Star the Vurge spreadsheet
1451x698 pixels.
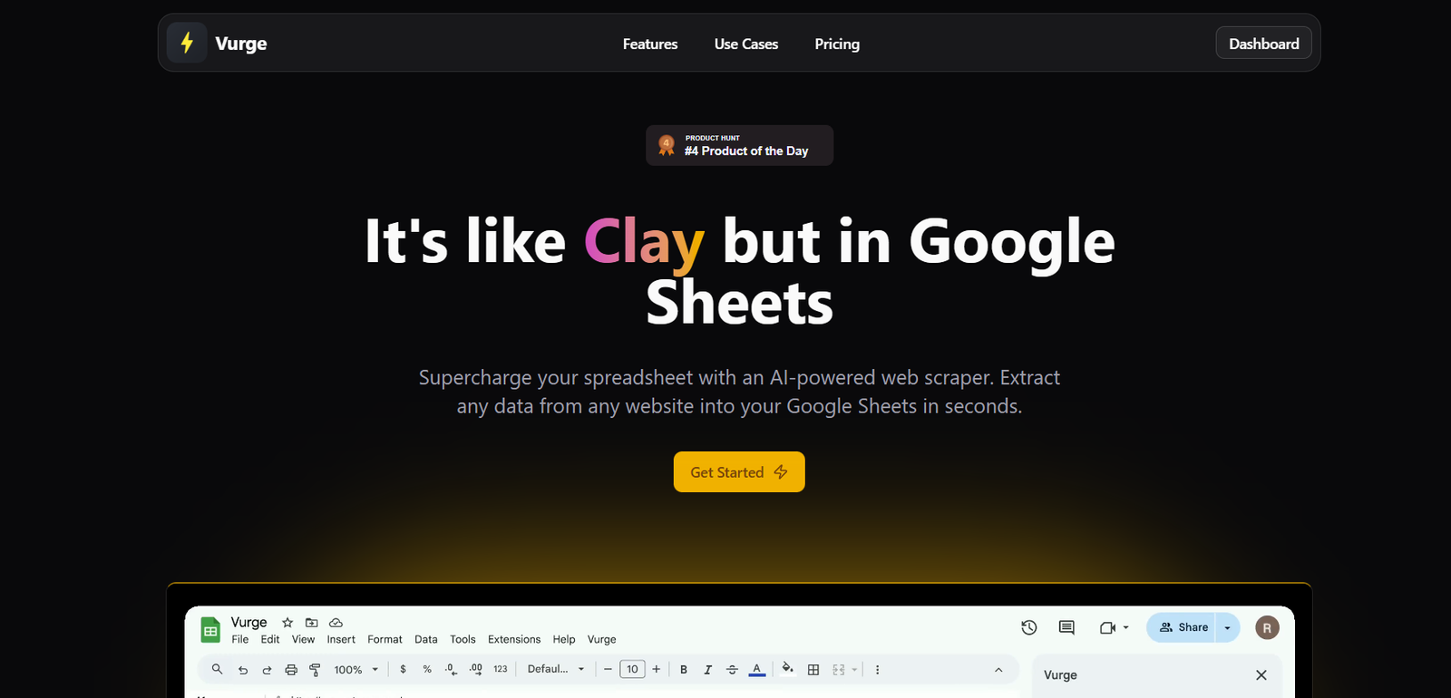[x=287, y=623]
